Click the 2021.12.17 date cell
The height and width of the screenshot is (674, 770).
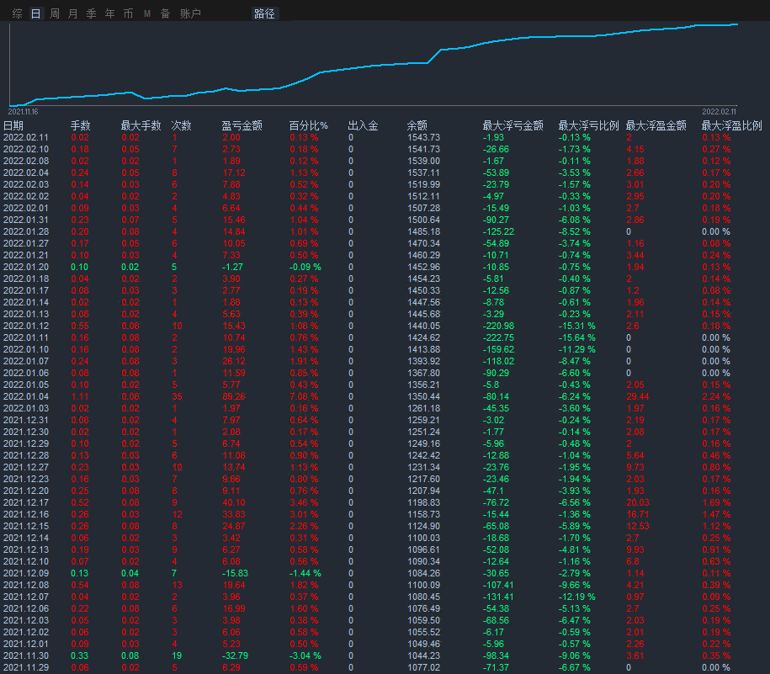tap(26, 502)
